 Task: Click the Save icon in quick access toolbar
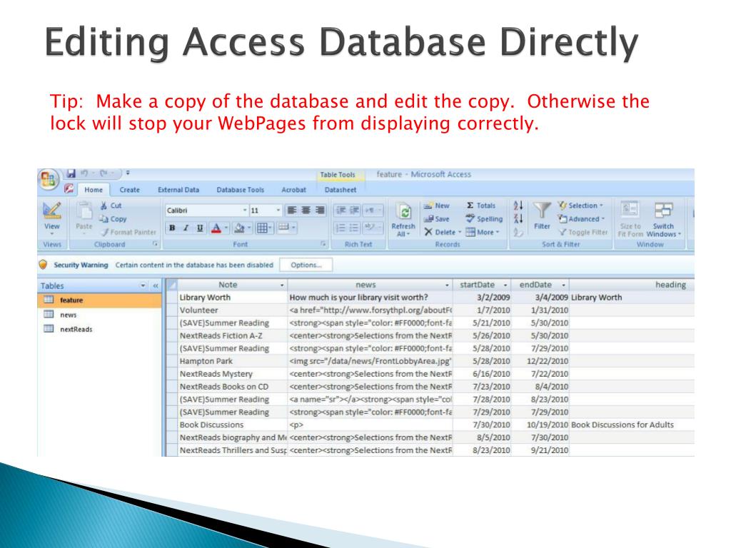pyautogui.click(x=71, y=173)
